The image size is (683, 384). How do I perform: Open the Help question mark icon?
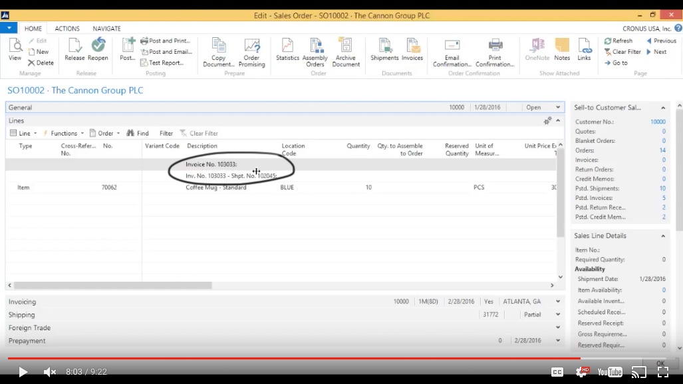tap(678, 29)
